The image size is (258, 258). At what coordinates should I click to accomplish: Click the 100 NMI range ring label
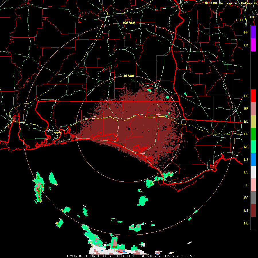point(129,23)
